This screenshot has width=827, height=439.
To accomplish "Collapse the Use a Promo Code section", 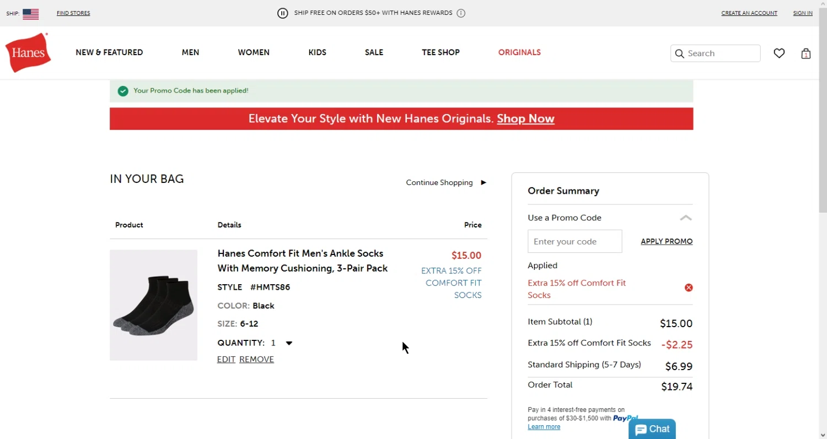I will [x=686, y=218].
